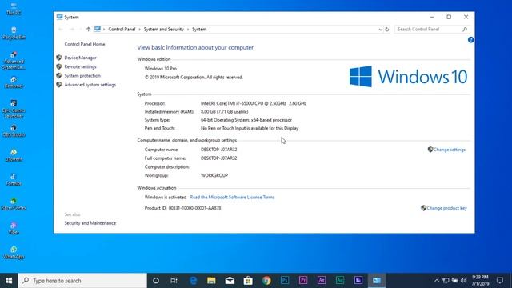
Task: Click the Back navigation arrow
Action: coord(61,30)
